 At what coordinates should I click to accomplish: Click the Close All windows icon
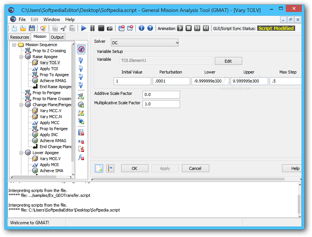[x=121, y=28]
